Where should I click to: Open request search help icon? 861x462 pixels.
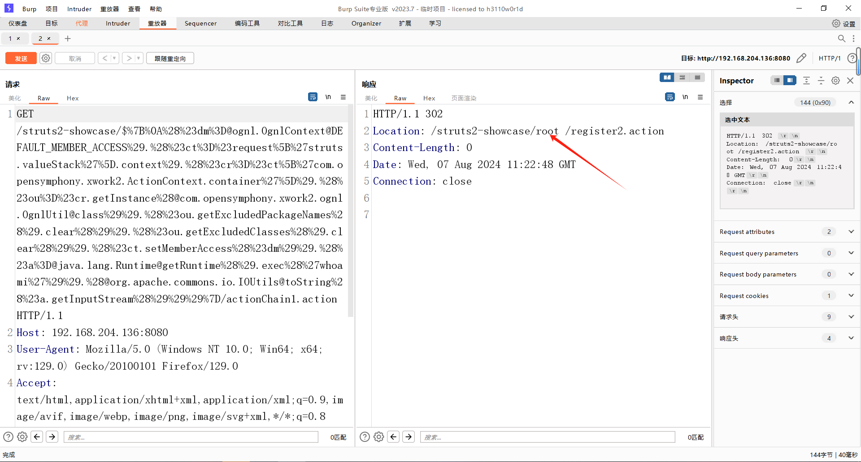tap(8, 436)
